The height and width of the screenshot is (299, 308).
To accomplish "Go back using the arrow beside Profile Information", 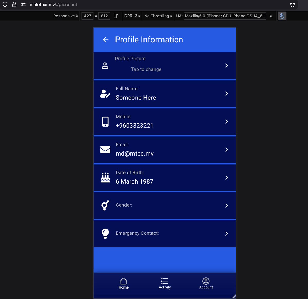I will tap(105, 40).
